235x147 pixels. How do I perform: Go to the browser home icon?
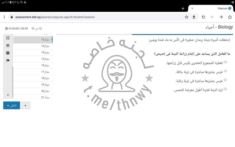click(230, 17)
